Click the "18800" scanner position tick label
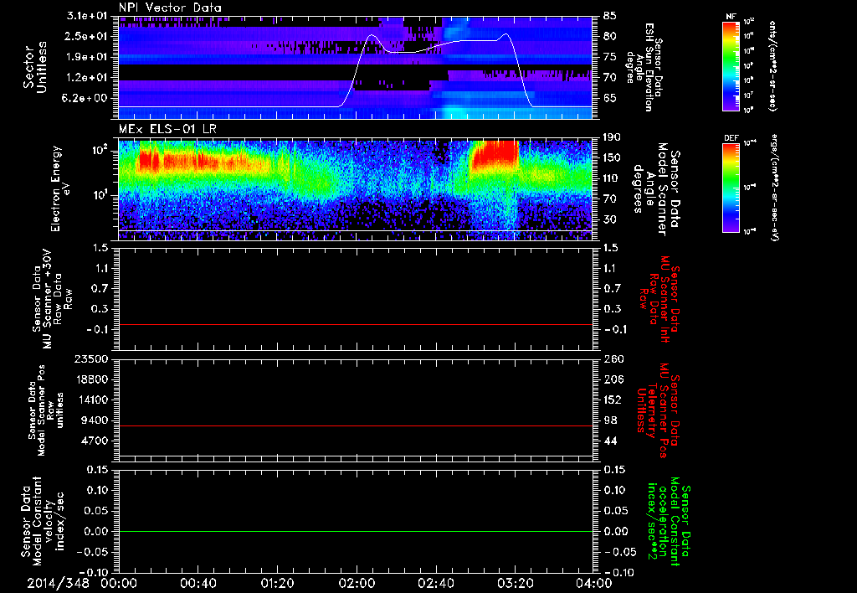This screenshot has width=857, height=593. point(91,379)
